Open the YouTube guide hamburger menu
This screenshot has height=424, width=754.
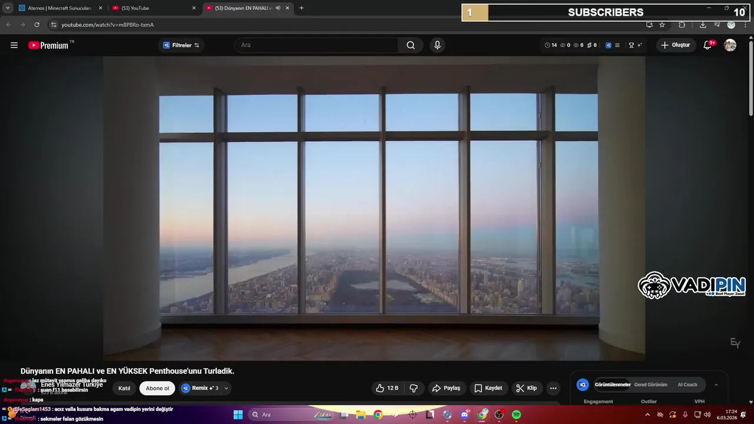14,45
